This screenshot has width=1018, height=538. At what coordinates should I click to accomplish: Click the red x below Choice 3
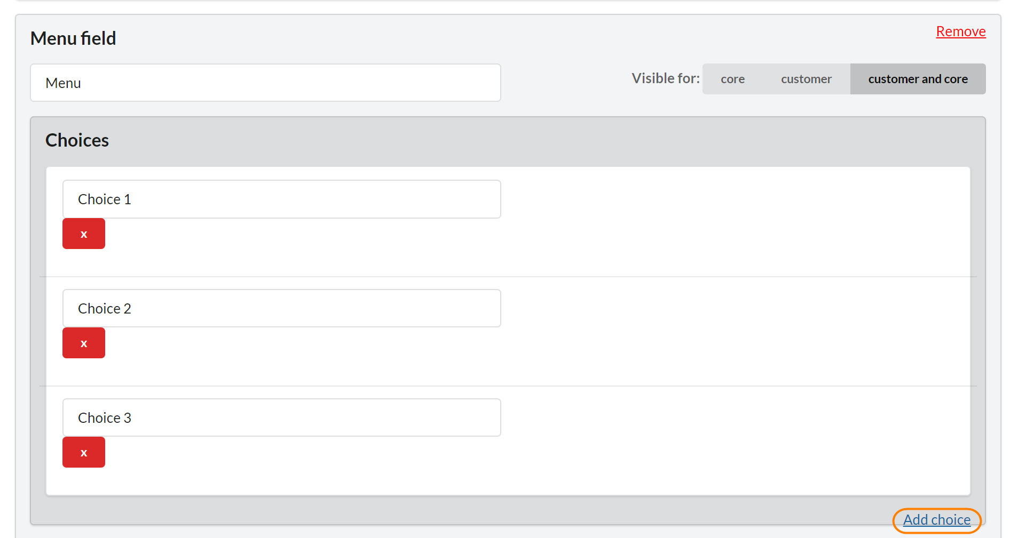(x=84, y=452)
